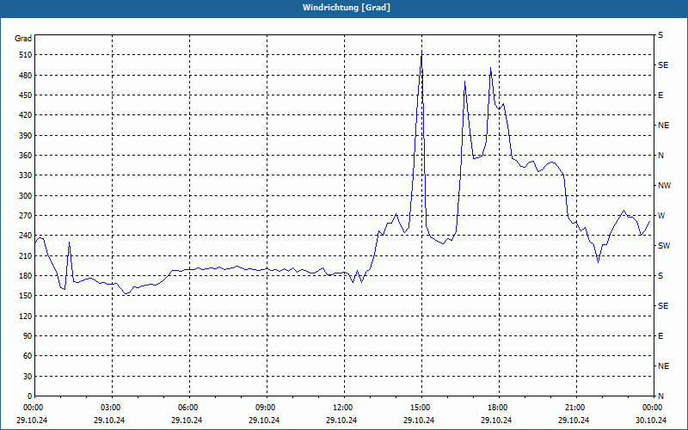
Task: Click the Windrichtung [Grad] chart title
Action: coord(347,8)
